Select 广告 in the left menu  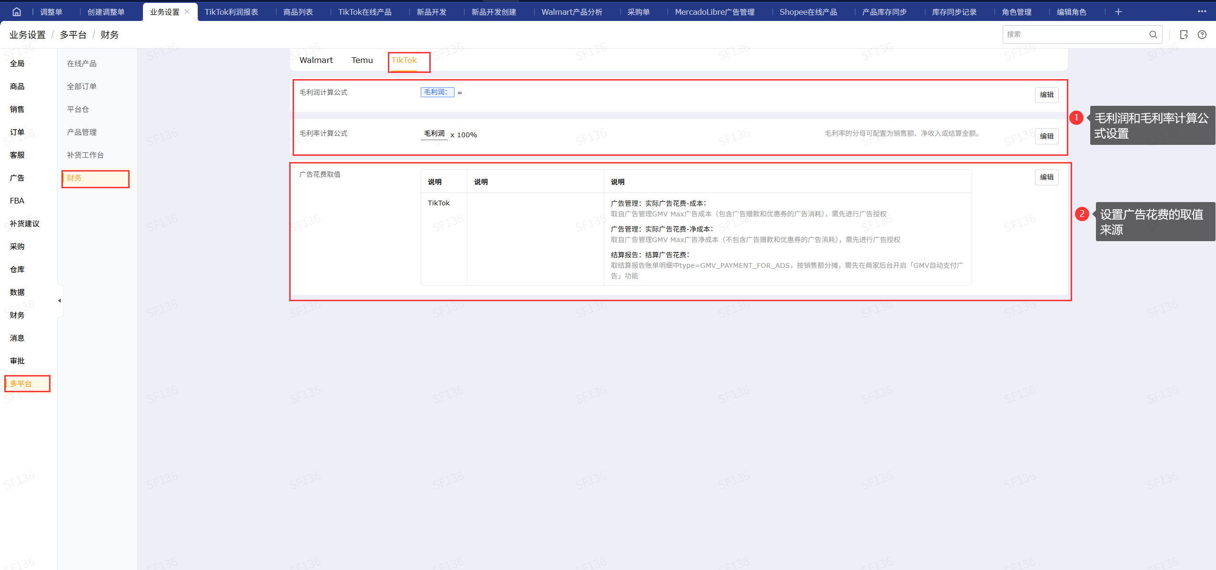click(17, 178)
